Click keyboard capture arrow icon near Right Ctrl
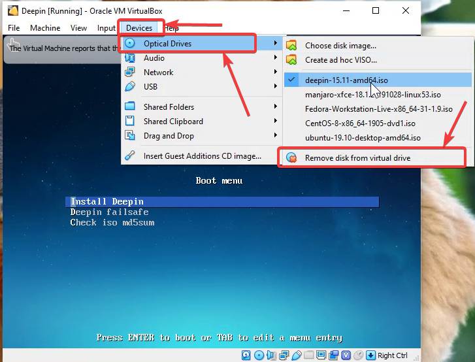The height and width of the screenshot is (362, 475). (x=371, y=355)
